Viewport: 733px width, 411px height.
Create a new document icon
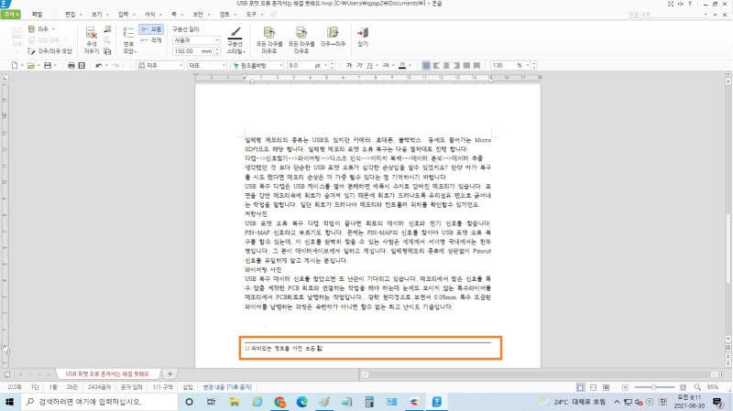point(15,65)
